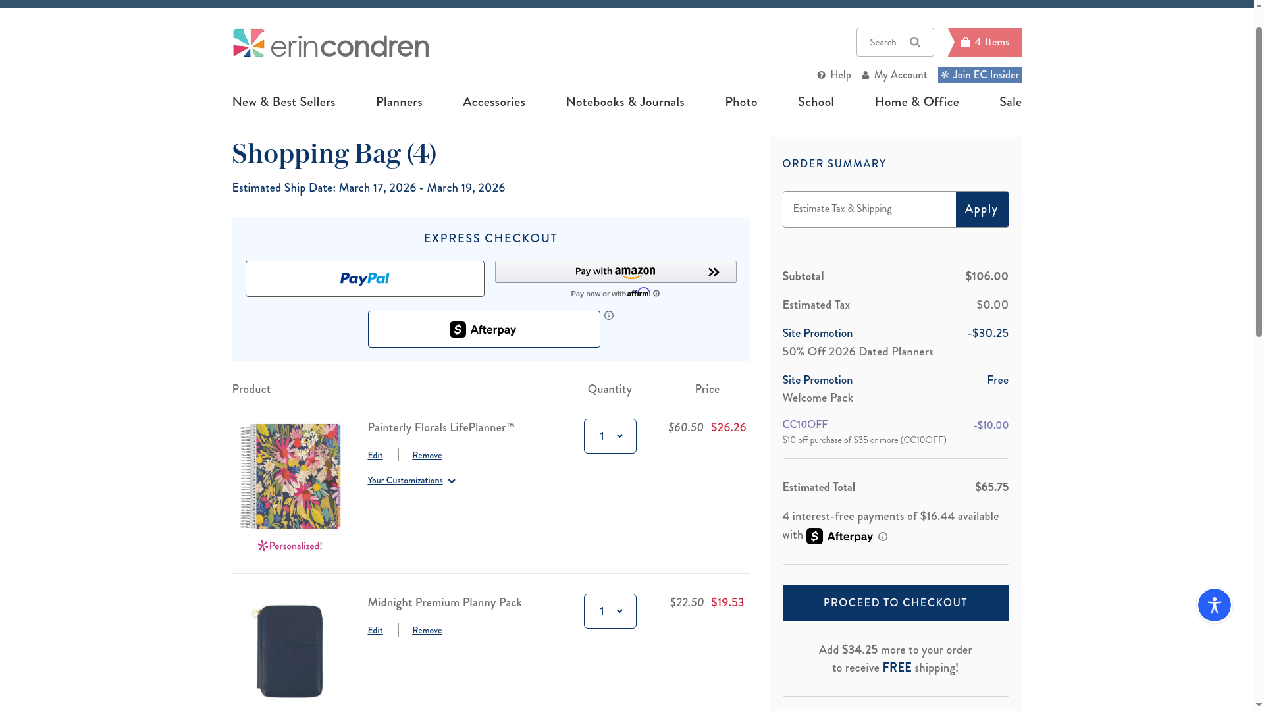Viewport: 1264px width, 711px height.
Task: Click the Help question mark icon
Action: (x=822, y=76)
